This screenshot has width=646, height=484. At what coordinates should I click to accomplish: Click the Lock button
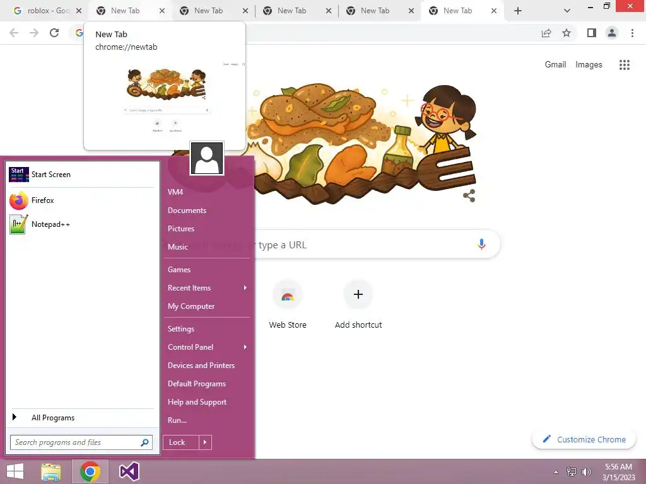tap(180, 442)
